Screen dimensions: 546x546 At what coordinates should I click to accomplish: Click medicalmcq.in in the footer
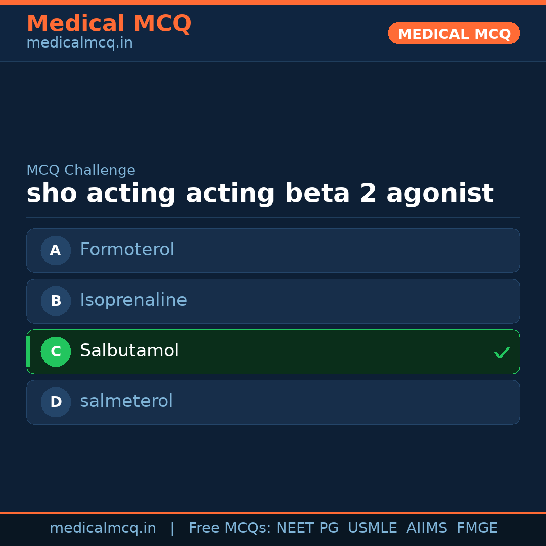pos(103,528)
